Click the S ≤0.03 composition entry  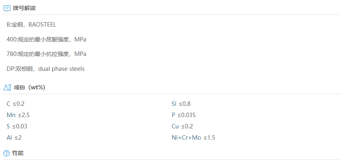[x=17, y=126]
